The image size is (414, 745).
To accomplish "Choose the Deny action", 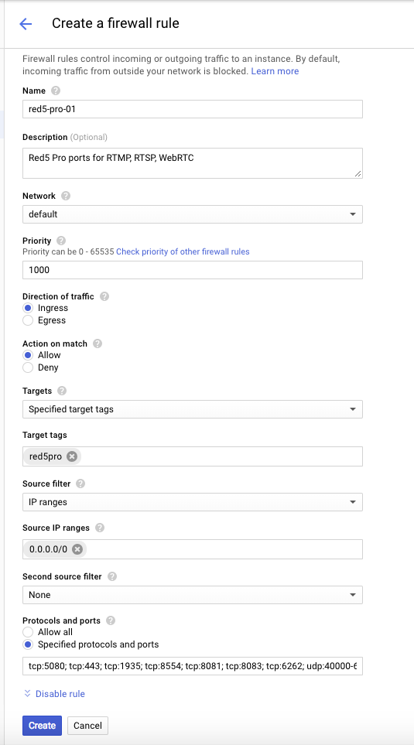I will point(28,367).
